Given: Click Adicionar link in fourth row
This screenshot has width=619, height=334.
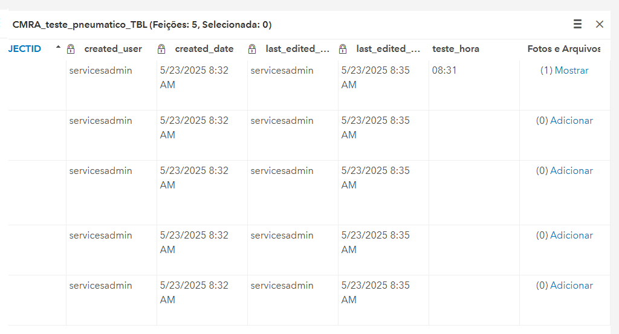Looking at the screenshot, I should 571,235.
